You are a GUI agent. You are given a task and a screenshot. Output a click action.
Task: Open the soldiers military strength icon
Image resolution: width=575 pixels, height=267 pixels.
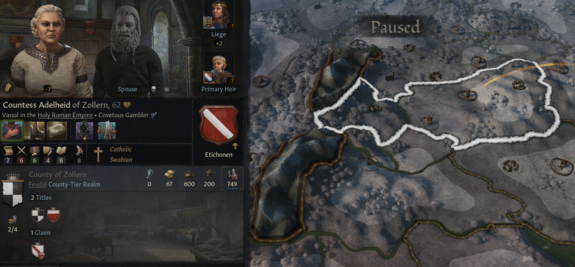coord(232,174)
